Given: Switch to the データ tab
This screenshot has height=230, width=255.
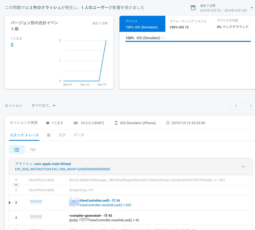Looking at the screenshot, I should [x=79, y=135].
